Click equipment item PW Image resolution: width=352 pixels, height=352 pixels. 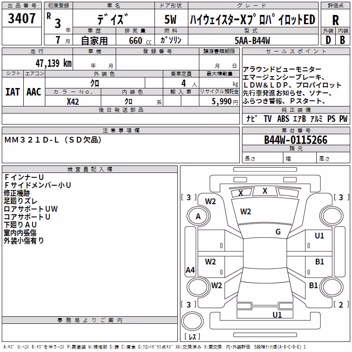(343, 118)
